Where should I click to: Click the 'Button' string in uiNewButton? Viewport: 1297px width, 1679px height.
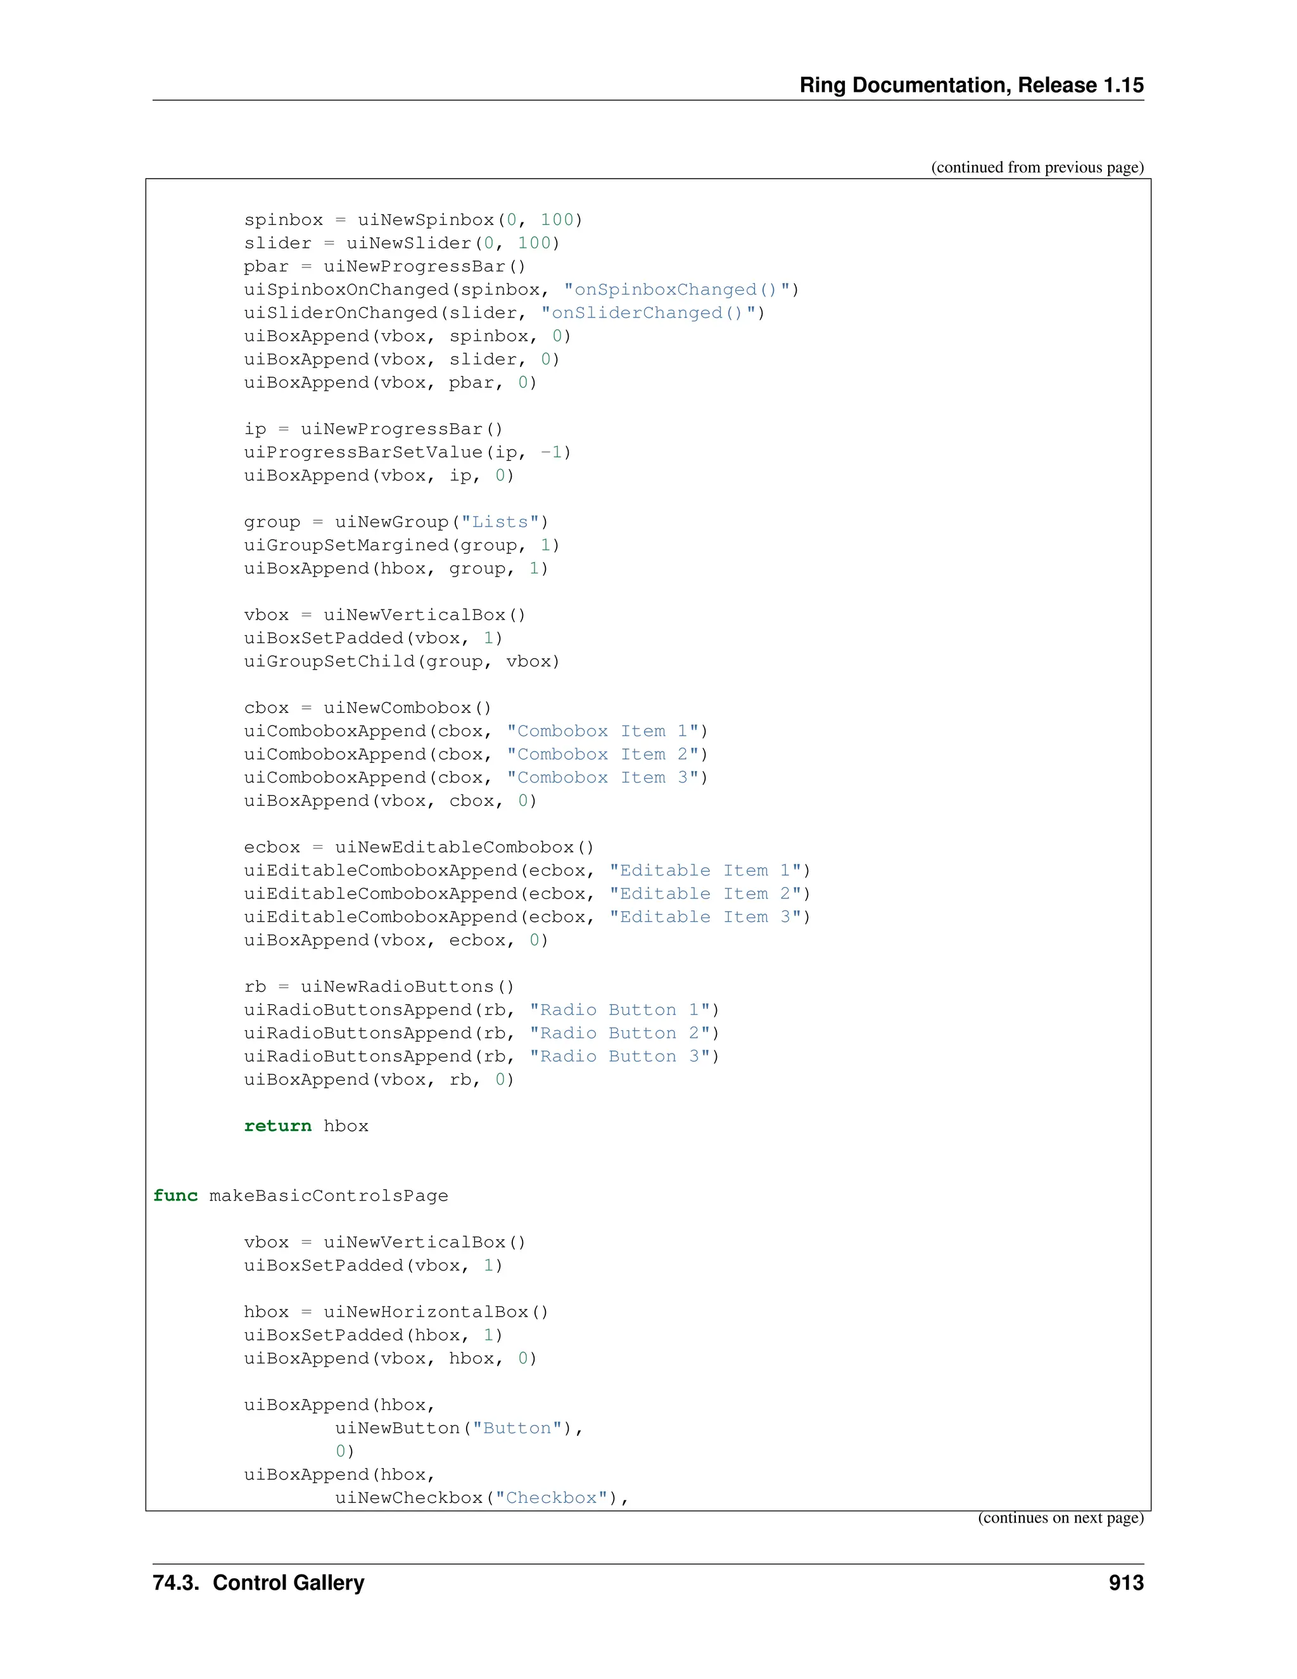pyautogui.click(x=517, y=1427)
